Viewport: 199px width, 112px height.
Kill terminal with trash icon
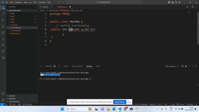[x=186, y=66]
